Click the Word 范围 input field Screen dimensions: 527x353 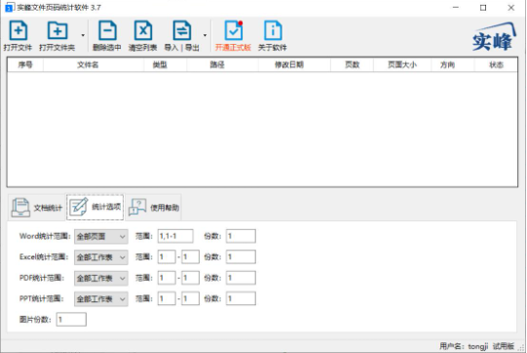click(175, 236)
